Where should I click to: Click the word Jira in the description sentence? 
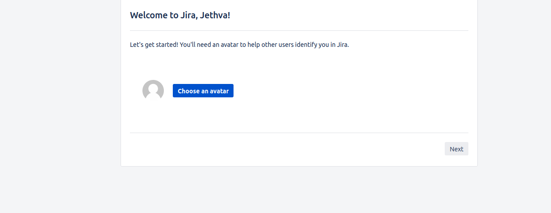(342, 45)
